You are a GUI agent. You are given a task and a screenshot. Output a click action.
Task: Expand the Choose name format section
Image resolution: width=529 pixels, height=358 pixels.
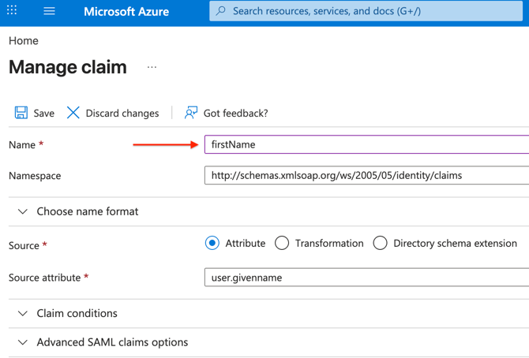(23, 211)
